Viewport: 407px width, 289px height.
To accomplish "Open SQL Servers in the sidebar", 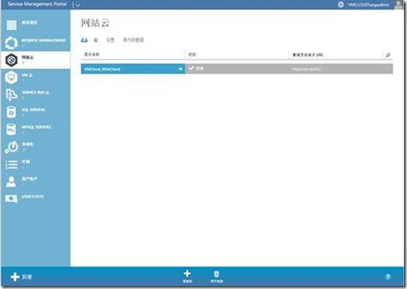I will pyautogui.click(x=36, y=112).
